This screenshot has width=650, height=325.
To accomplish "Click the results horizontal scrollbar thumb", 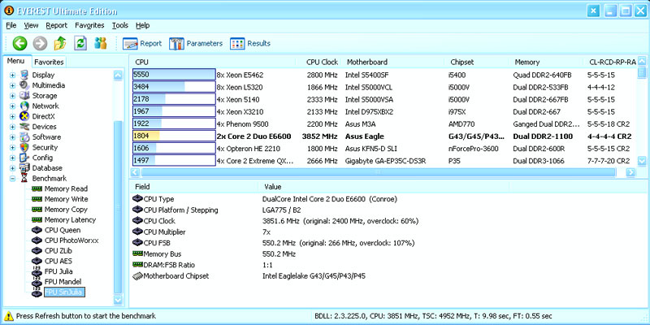I will [379, 172].
